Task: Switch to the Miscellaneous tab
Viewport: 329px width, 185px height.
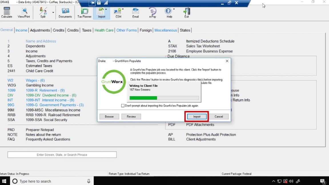Action: tap(166, 30)
